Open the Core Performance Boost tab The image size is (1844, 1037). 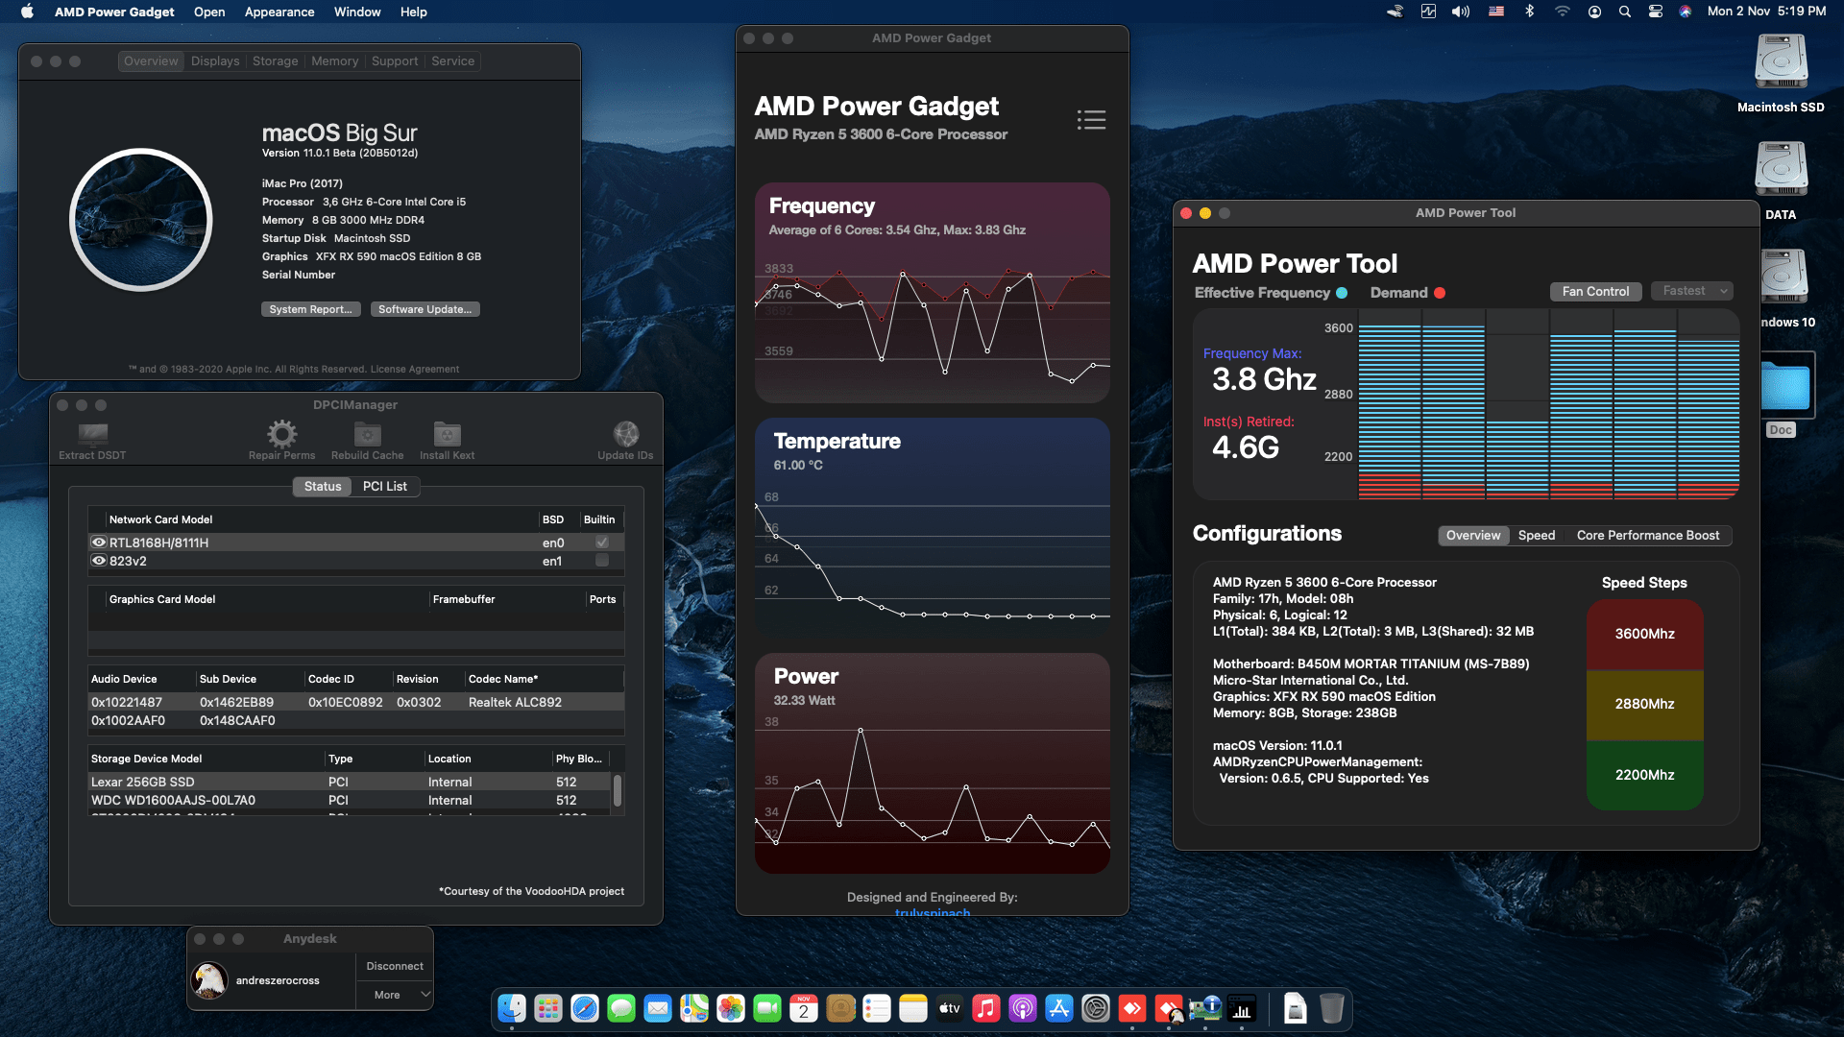pyautogui.click(x=1647, y=535)
